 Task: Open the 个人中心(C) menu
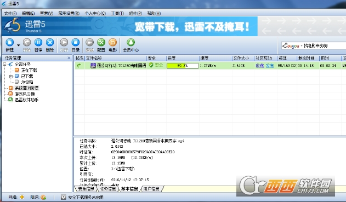[x=95, y=13]
